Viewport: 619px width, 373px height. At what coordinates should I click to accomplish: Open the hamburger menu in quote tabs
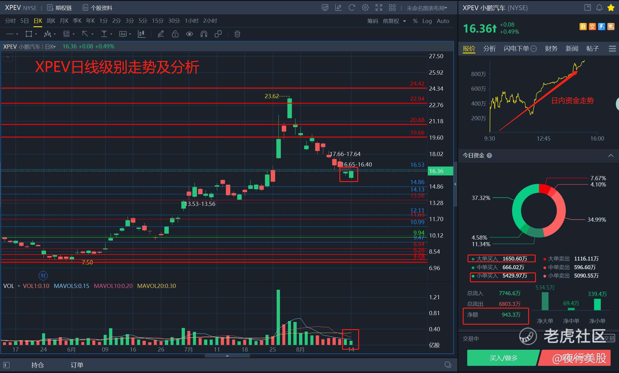[612, 48]
